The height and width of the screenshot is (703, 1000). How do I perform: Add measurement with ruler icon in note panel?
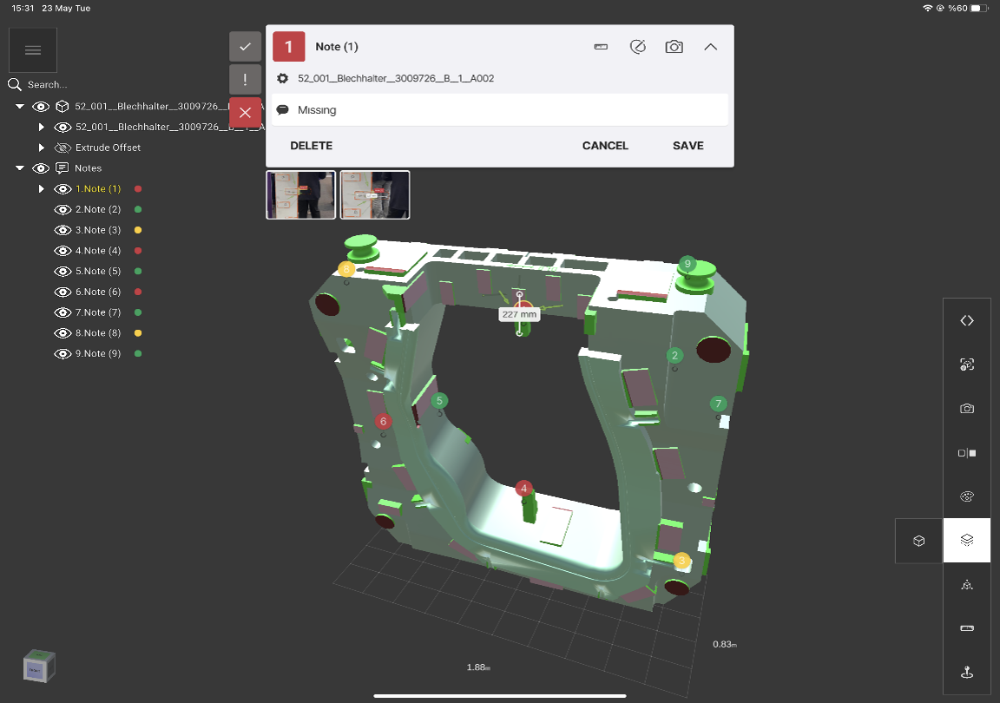tap(601, 47)
